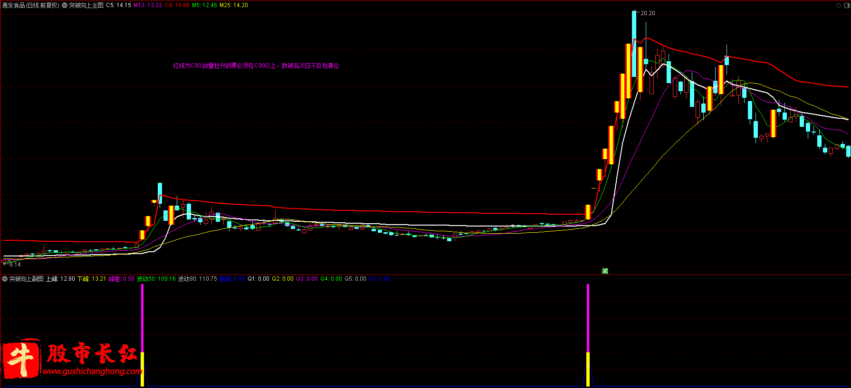Click the 20.20 high price label
The height and width of the screenshot is (388, 851).
[648, 13]
